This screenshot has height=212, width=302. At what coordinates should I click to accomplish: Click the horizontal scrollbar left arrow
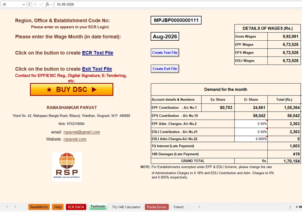click(297, 207)
